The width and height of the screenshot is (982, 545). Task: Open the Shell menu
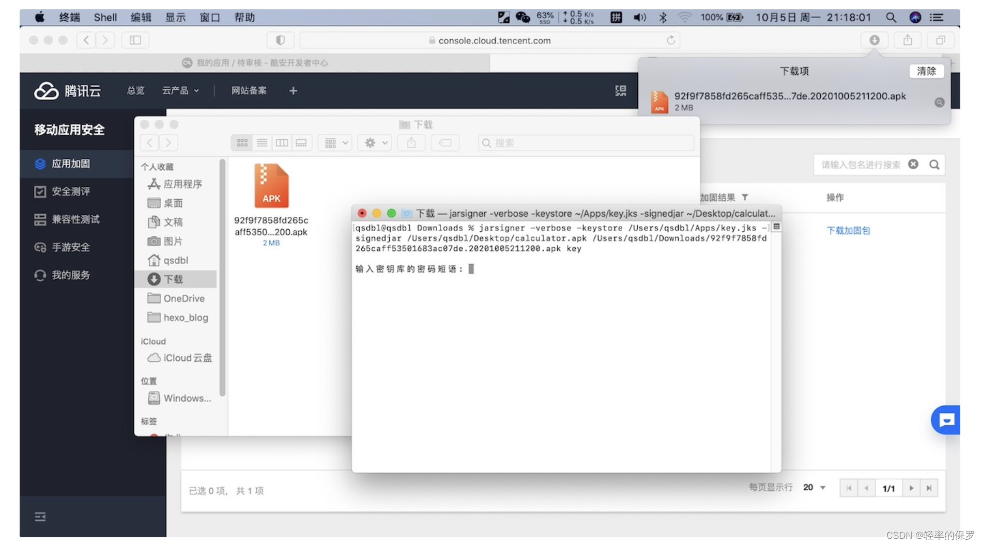(x=105, y=18)
